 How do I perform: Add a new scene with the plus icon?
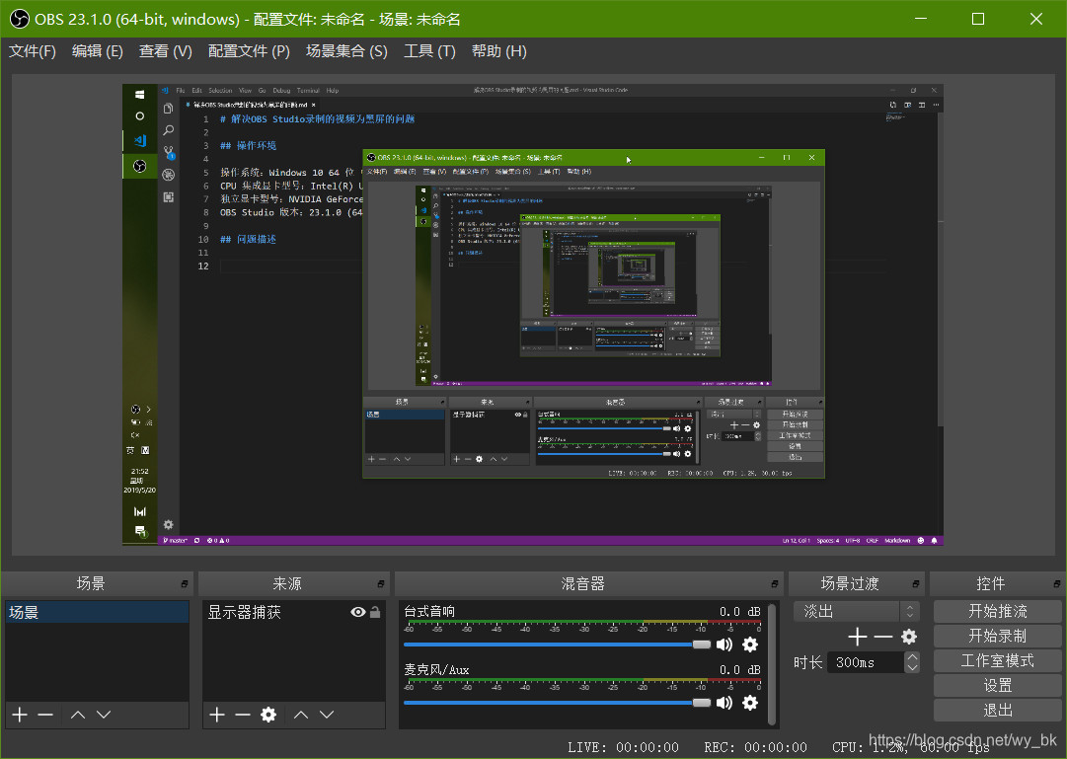click(x=20, y=714)
